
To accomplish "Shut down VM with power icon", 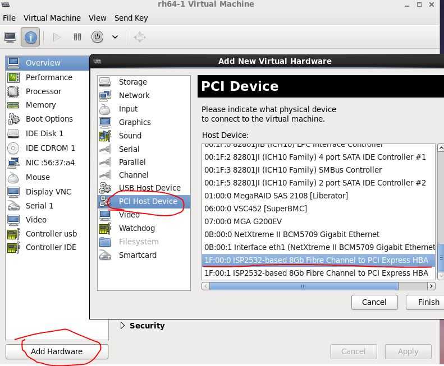I will click(97, 37).
